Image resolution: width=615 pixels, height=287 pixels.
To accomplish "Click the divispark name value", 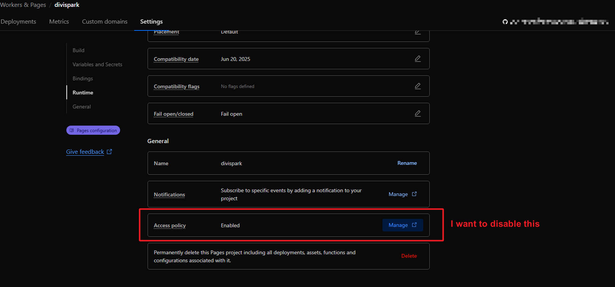I will (231, 163).
